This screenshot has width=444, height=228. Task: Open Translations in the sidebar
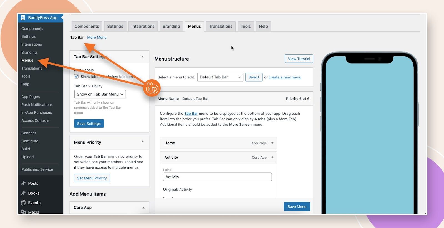click(x=32, y=68)
